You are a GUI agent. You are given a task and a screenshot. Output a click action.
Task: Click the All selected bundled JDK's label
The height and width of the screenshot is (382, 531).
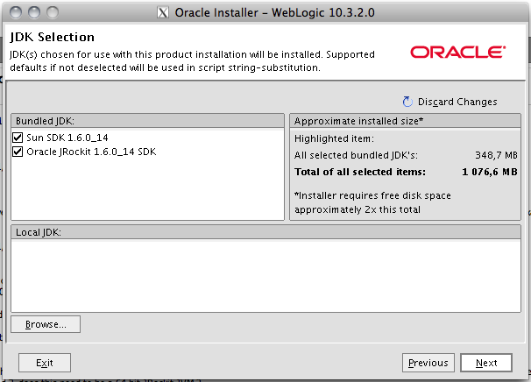pyautogui.click(x=356, y=155)
